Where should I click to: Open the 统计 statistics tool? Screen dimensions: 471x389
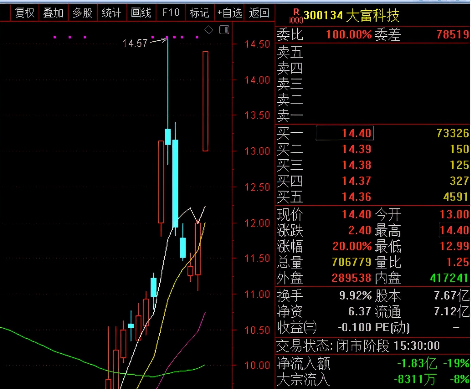click(x=111, y=13)
